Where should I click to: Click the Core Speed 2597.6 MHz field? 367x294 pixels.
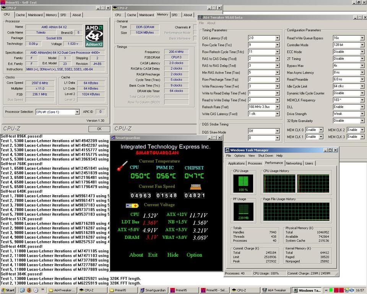(40, 83)
